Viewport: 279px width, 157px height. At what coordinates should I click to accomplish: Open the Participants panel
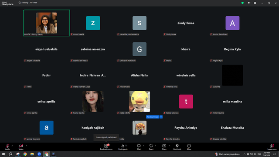(123, 147)
